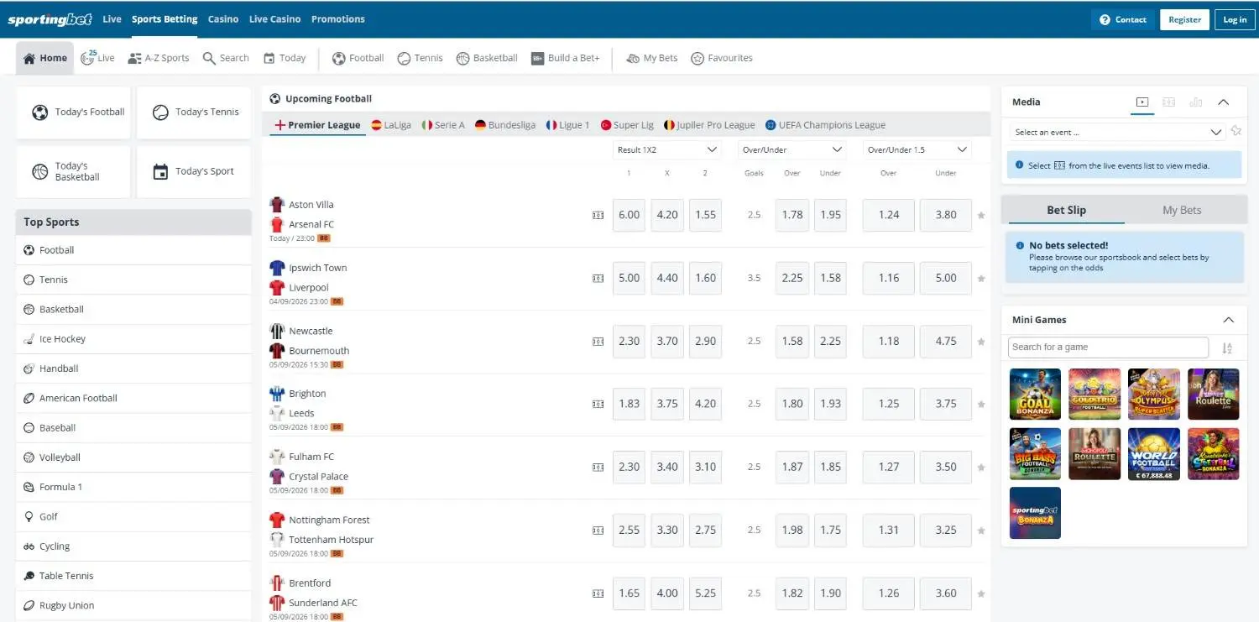Select Golf in Top Sports
The width and height of the screenshot is (1259, 622).
(133, 517)
